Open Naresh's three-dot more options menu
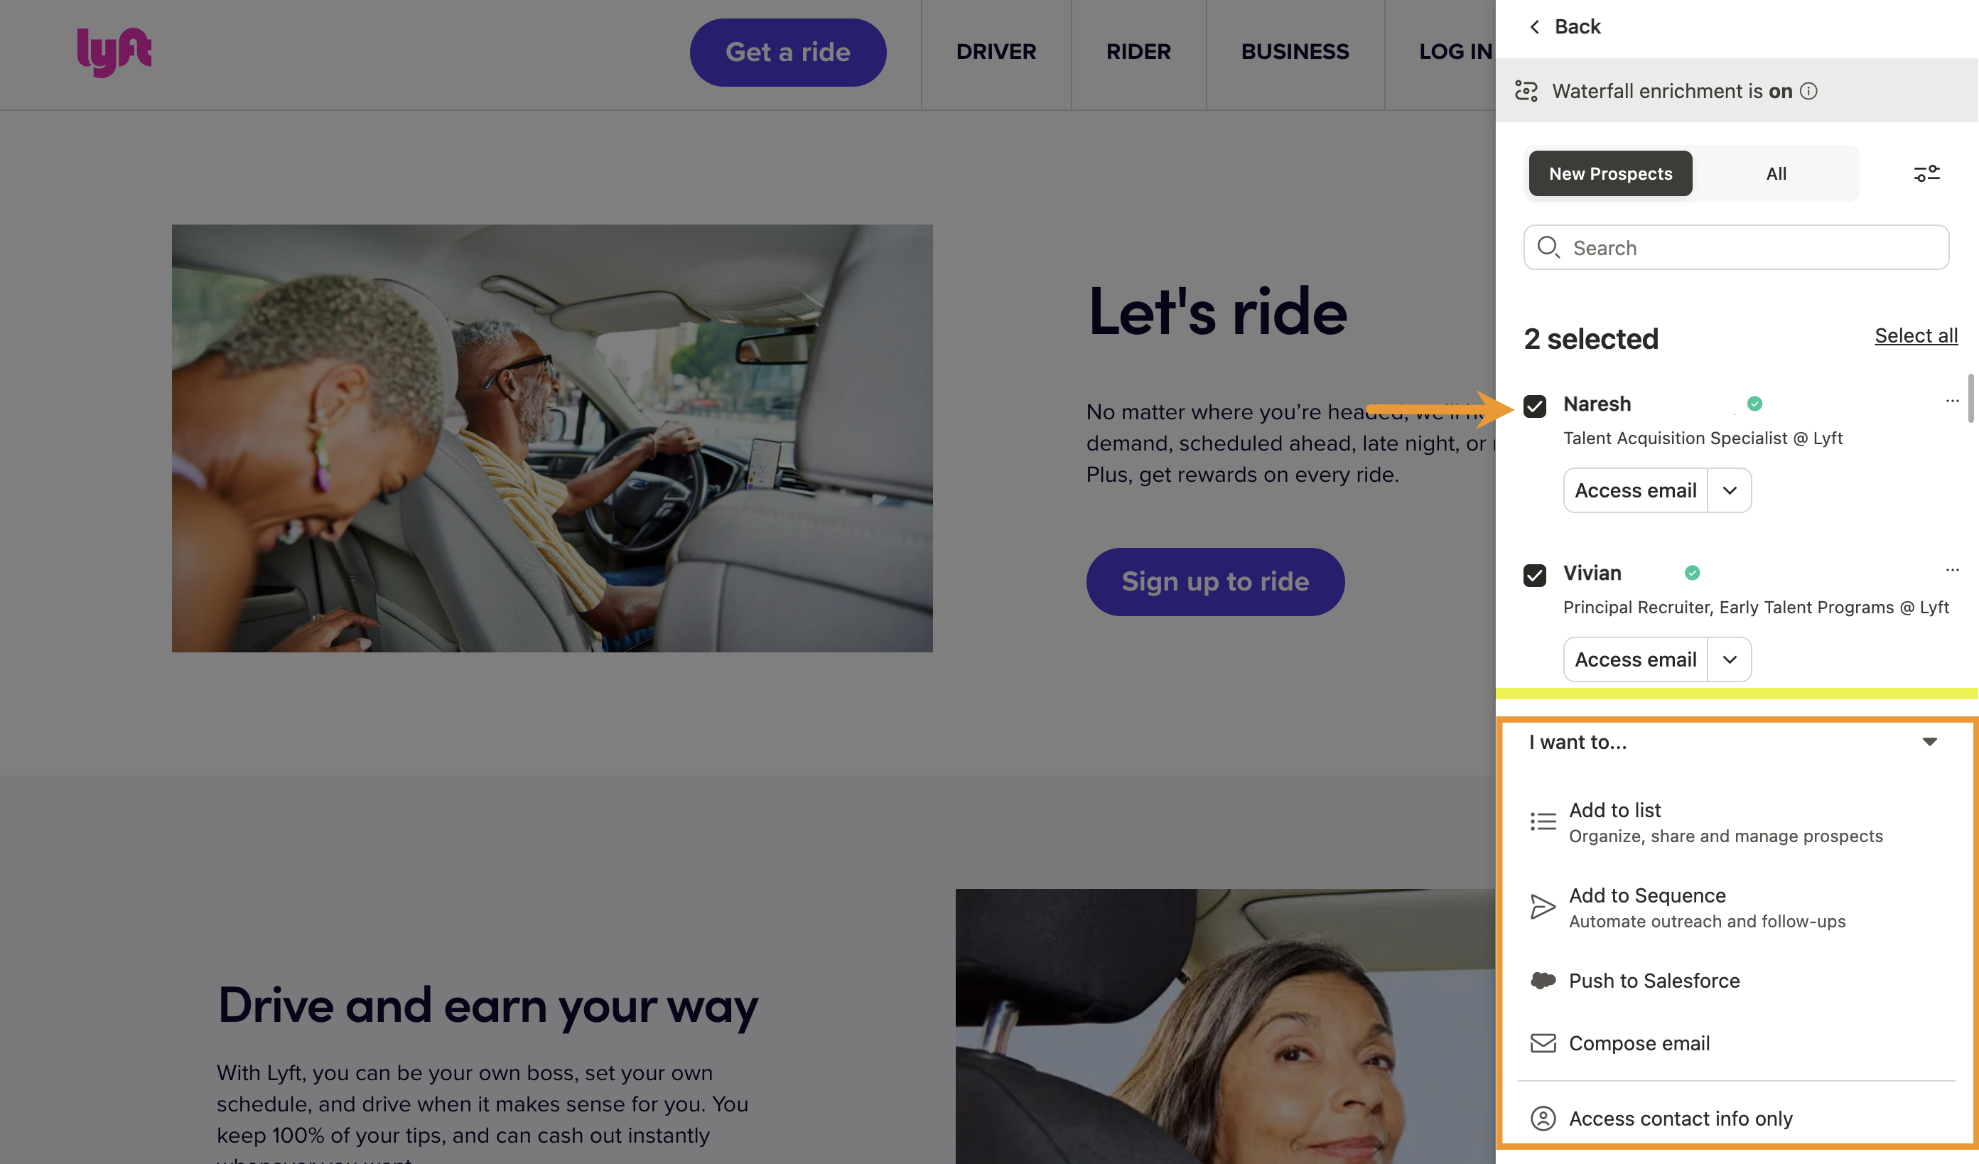1979x1164 pixels. [x=1952, y=401]
